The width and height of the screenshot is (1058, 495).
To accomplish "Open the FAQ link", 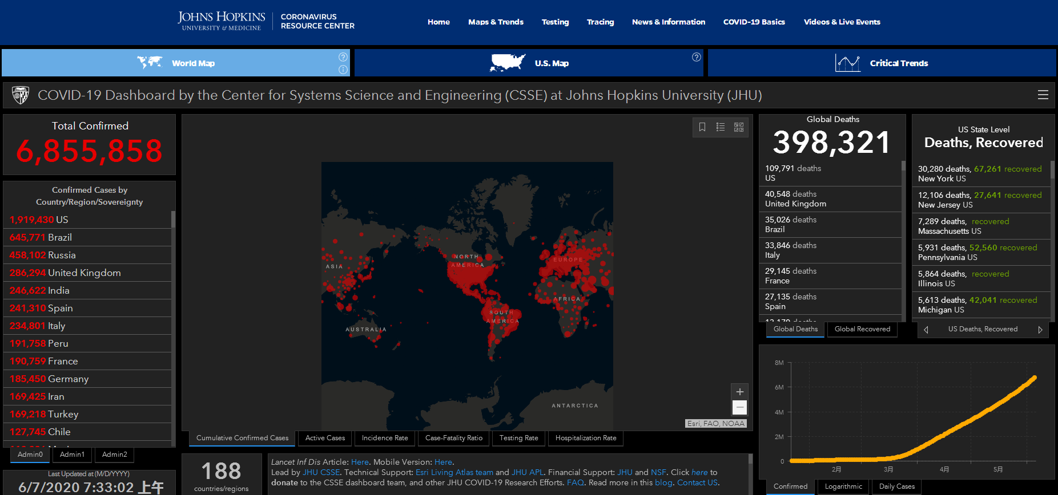I will tap(575, 482).
